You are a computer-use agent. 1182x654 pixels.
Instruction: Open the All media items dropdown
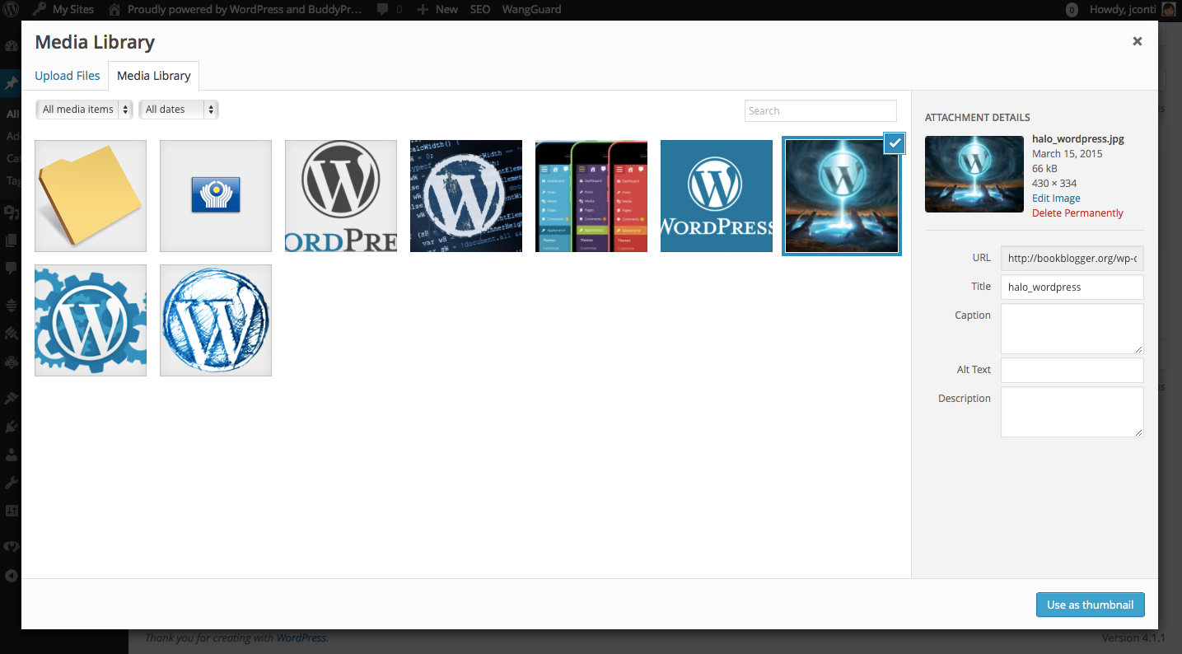[84, 110]
